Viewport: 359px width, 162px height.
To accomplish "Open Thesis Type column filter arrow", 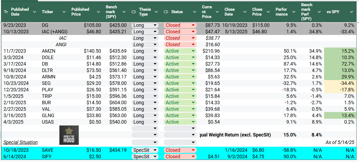I will click(156, 12).
